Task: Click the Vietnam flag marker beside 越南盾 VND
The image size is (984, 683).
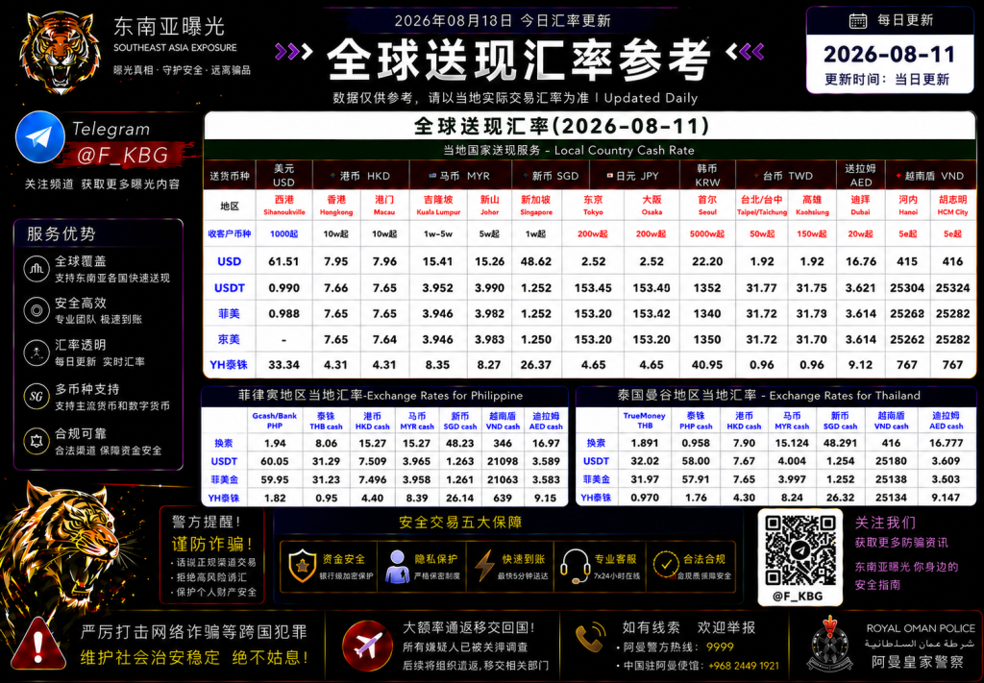Action: point(898,176)
